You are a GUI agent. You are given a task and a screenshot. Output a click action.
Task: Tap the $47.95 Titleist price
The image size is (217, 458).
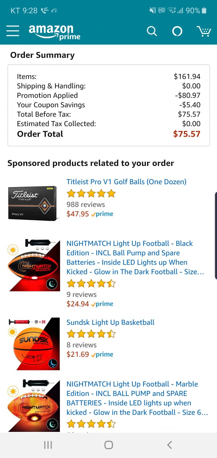click(78, 214)
